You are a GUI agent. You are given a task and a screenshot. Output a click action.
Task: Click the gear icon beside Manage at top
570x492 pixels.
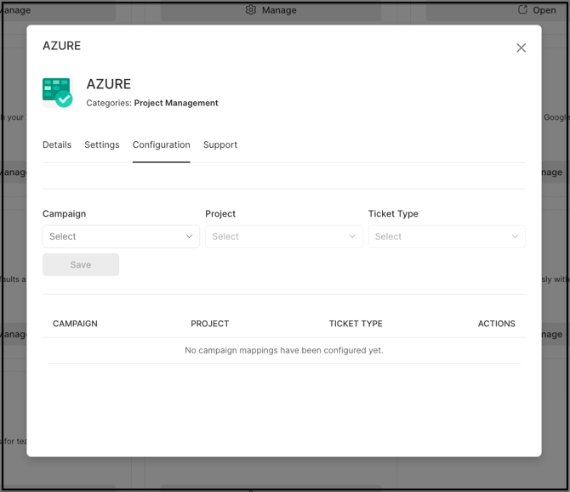251,10
